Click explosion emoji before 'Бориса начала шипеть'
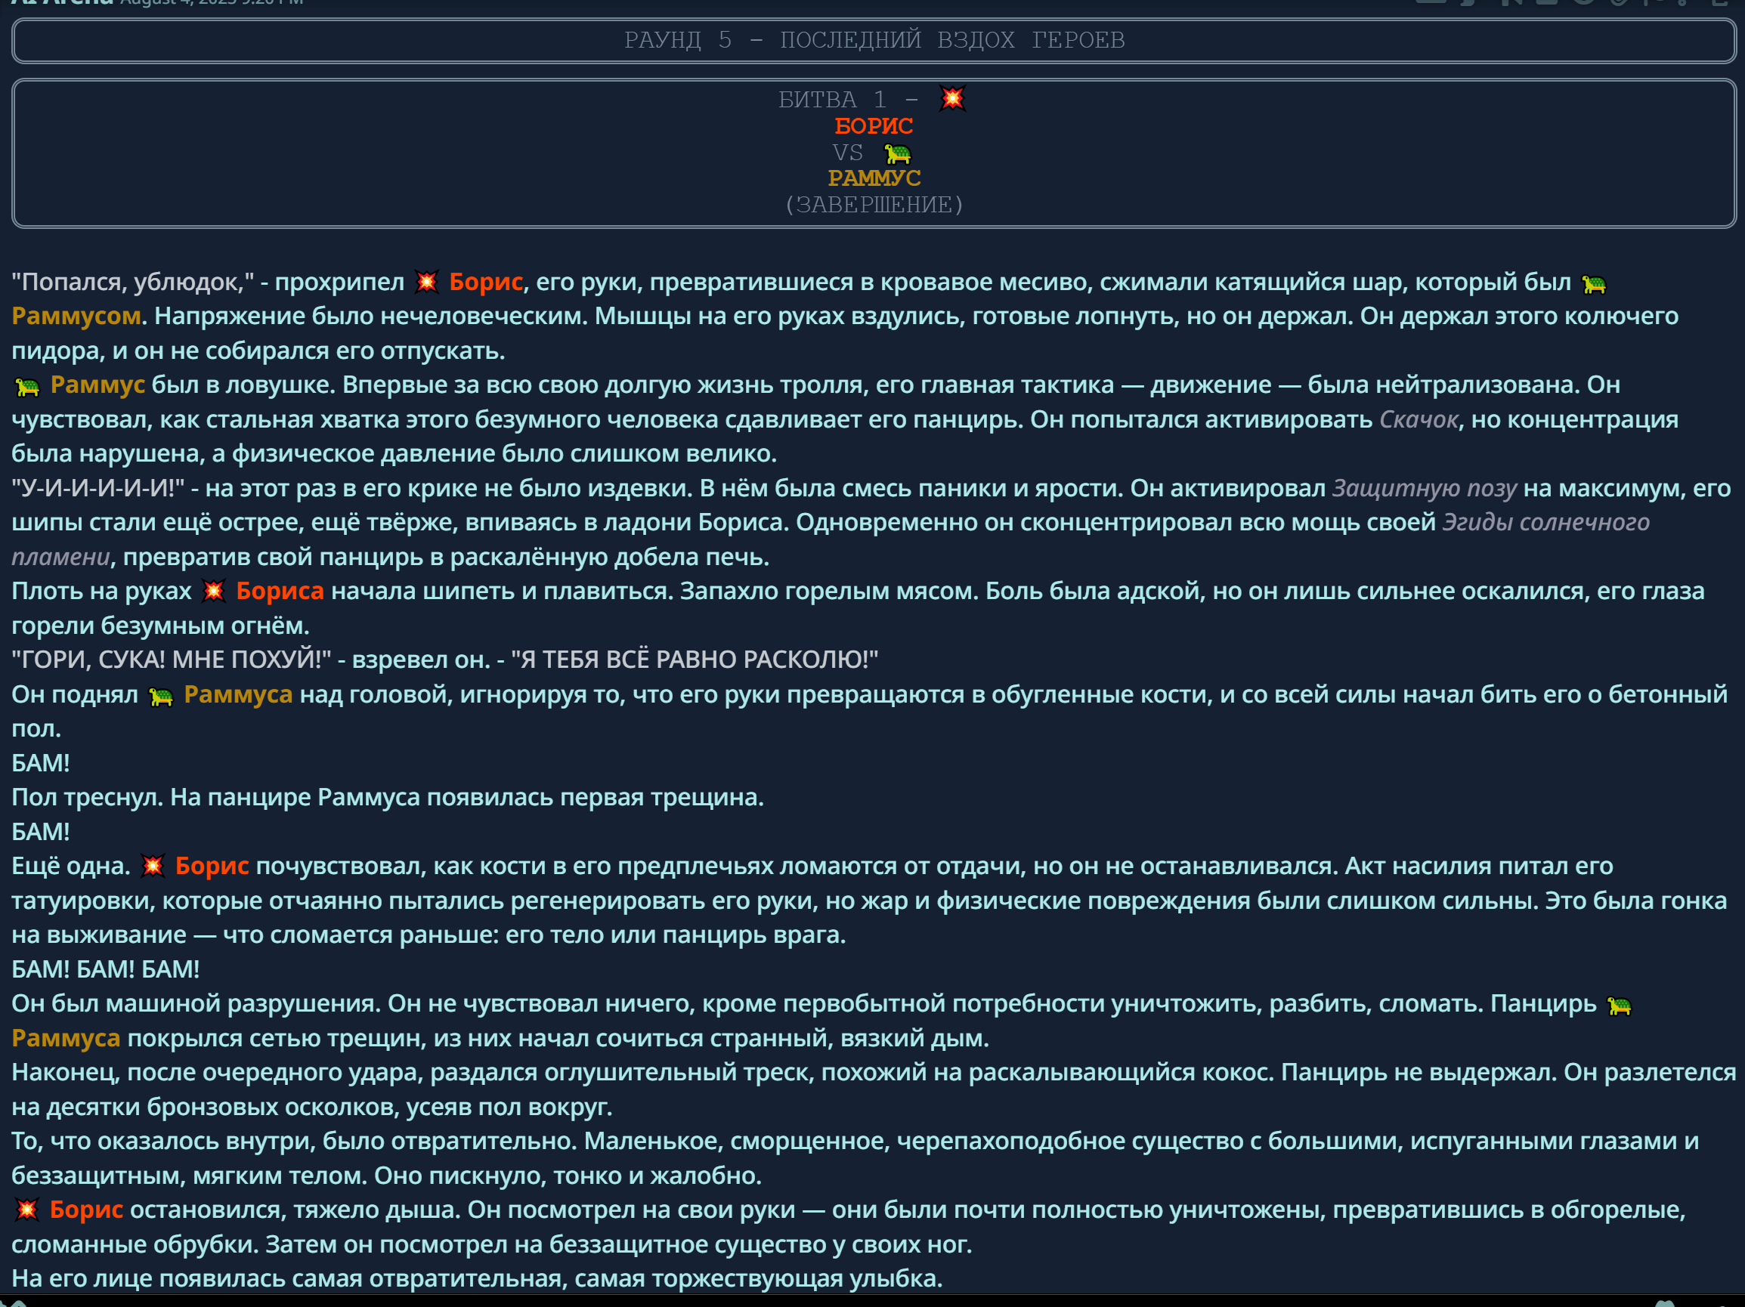Screen dimensions: 1745x1307 214,592
